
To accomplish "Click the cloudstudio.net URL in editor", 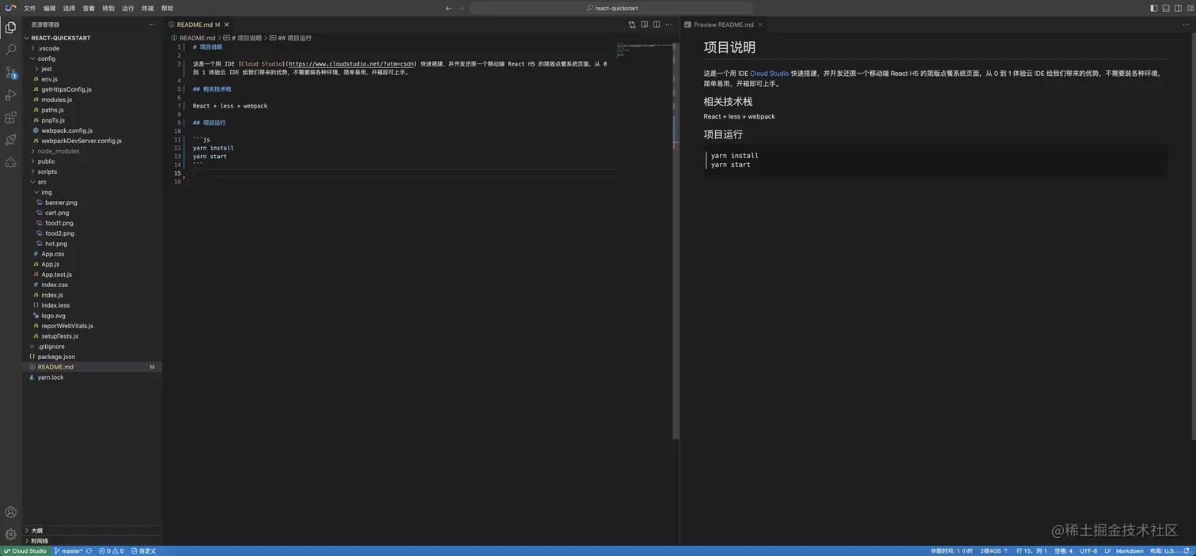I will (x=351, y=64).
